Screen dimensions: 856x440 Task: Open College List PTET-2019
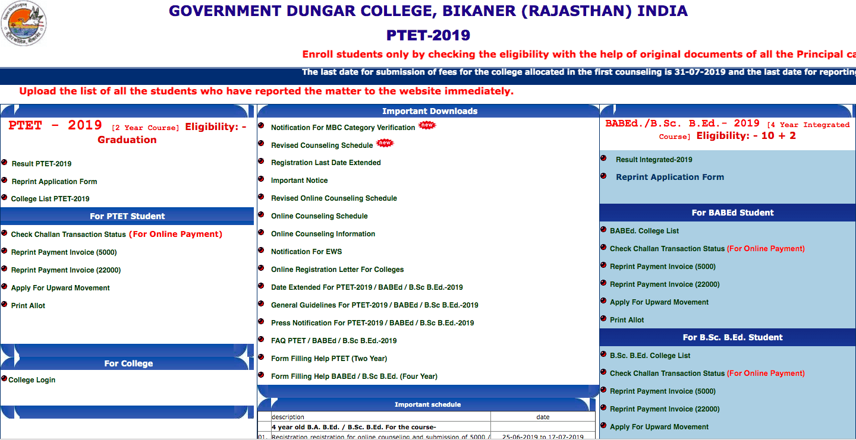pyautogui.click(x=50, y=199)
